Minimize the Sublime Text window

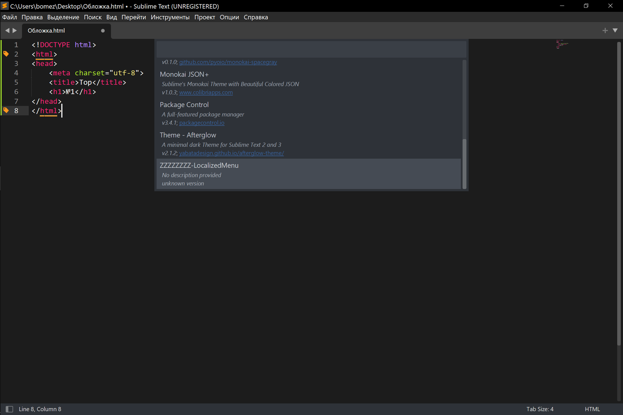562,6
